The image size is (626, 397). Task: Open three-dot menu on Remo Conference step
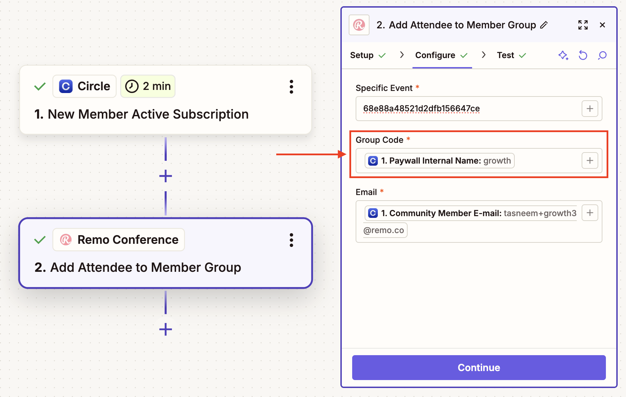(291, 240)
